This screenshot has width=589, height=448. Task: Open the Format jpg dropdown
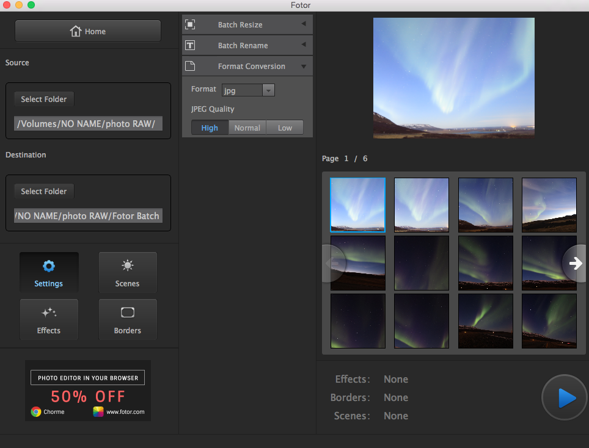click(248, 90)
